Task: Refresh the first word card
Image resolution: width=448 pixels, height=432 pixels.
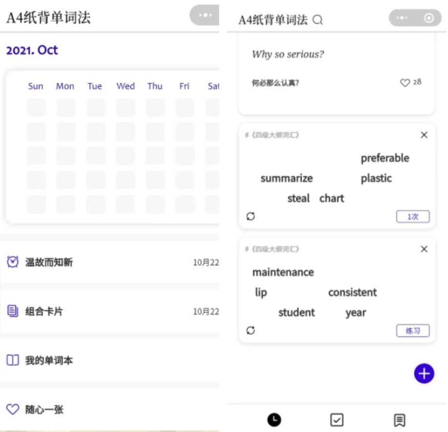Action: tap(251, 216)
